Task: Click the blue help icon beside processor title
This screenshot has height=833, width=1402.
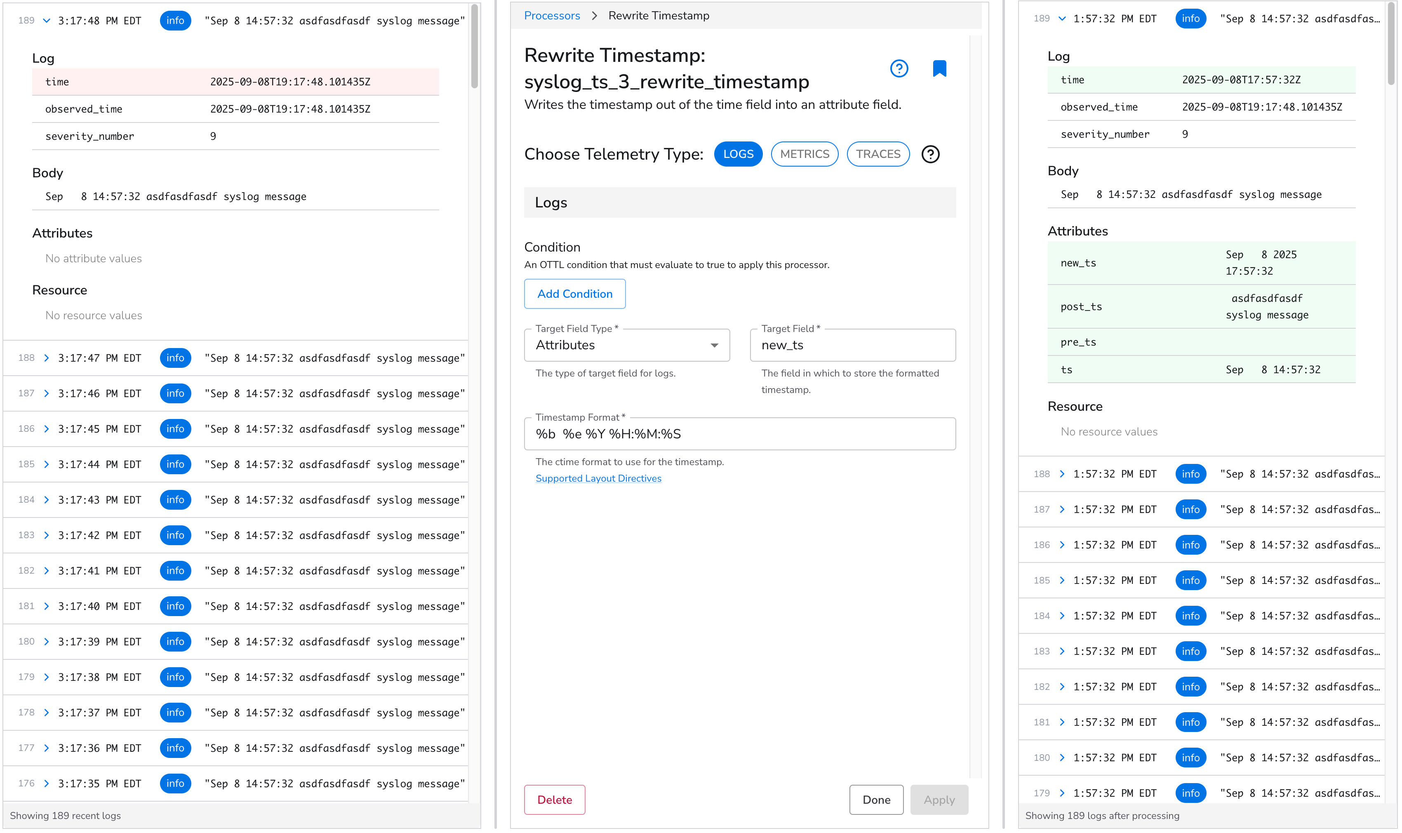Action: [899, 68]
